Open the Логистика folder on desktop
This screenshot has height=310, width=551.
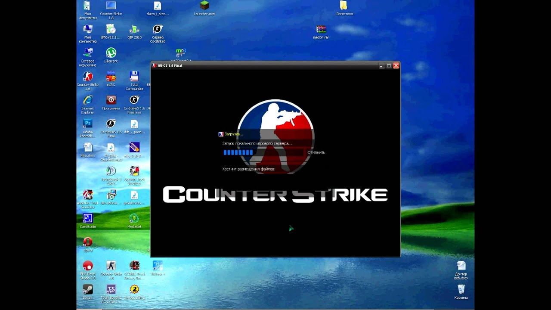coord(344,9)
